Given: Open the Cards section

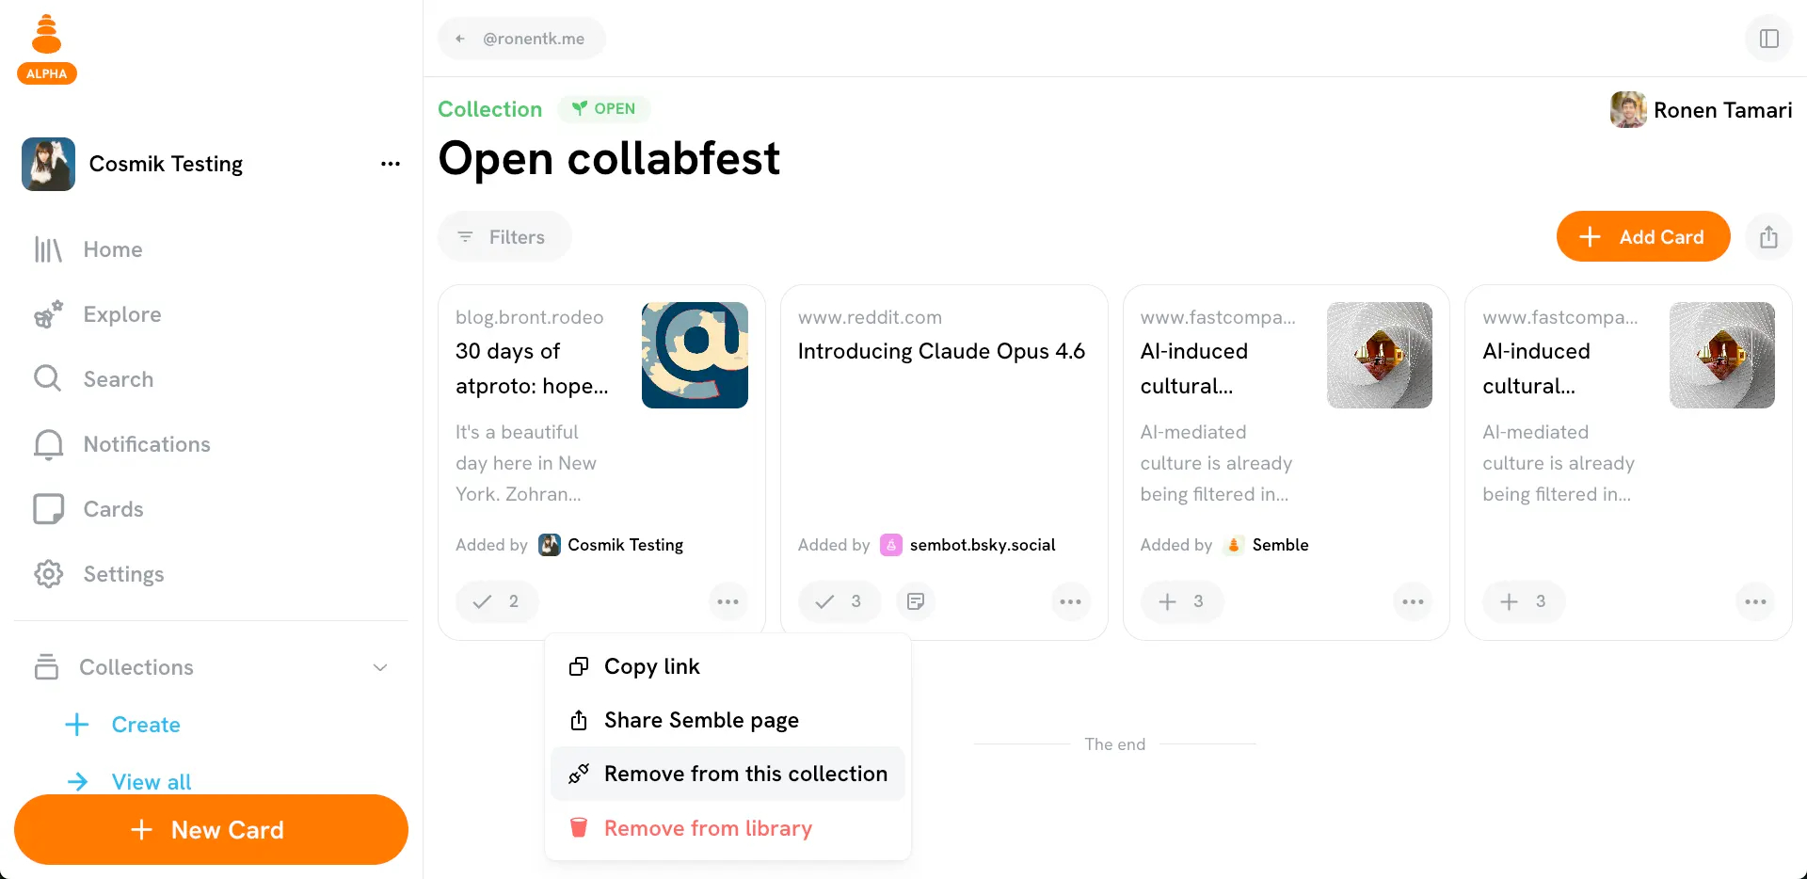Looking at the screenshot, I should [x=113, y=509].
